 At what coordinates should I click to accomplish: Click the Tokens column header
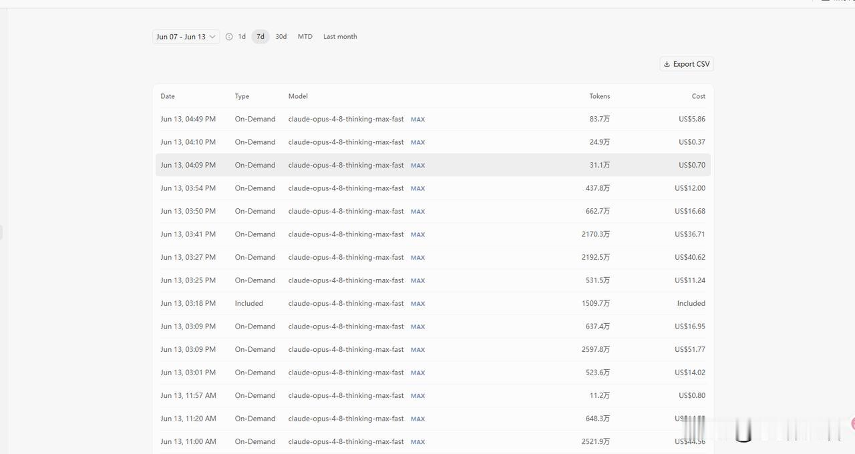coord(599,96)
